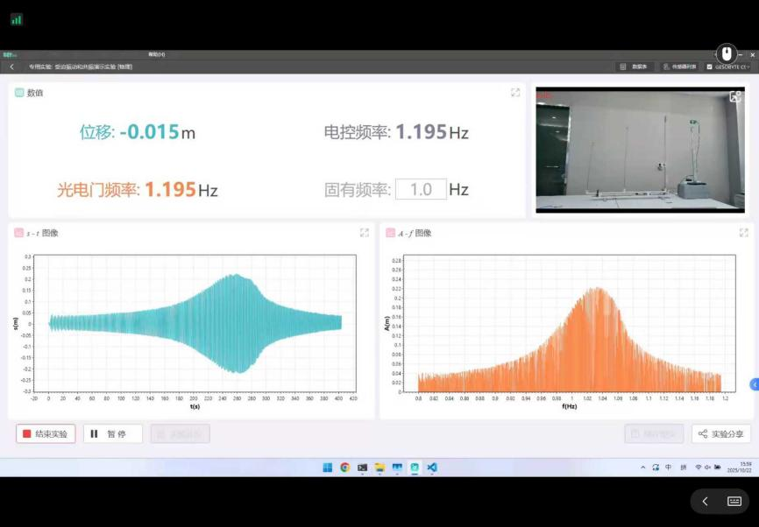The height and width of the screenshot is (527, 759).
Task: Open File Explorer from the taskbar
Action: click(x=379, y=467)
